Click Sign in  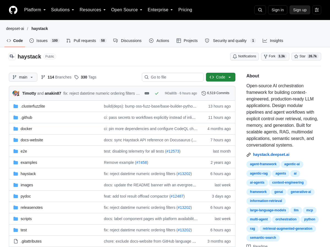[x=277, y=10]
